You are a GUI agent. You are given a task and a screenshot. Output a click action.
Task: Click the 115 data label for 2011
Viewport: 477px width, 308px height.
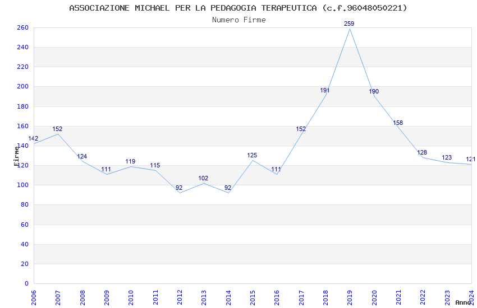point(155,165)
